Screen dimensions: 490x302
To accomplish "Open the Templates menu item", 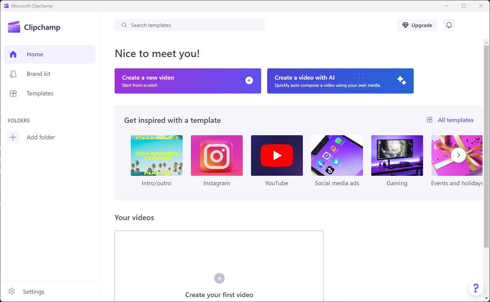I will (x=40, y=94).
